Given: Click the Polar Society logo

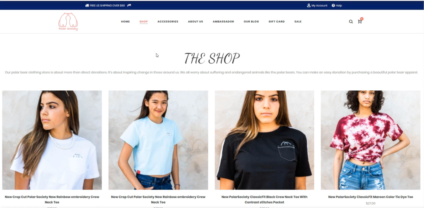Looking at the screenshot, I should [x=68, y=21].
